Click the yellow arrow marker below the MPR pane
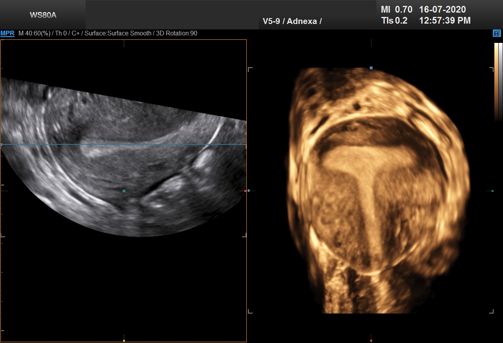The height and width of the screenshot is (343, 503). coord(124,341)
